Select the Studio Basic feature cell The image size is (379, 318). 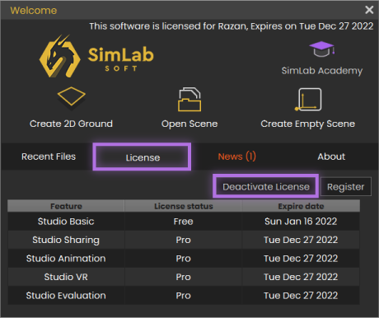[66, 222]
